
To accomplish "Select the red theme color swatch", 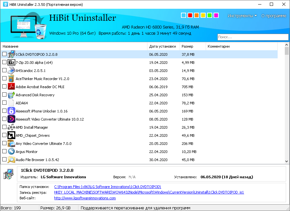I will point(190,15).
